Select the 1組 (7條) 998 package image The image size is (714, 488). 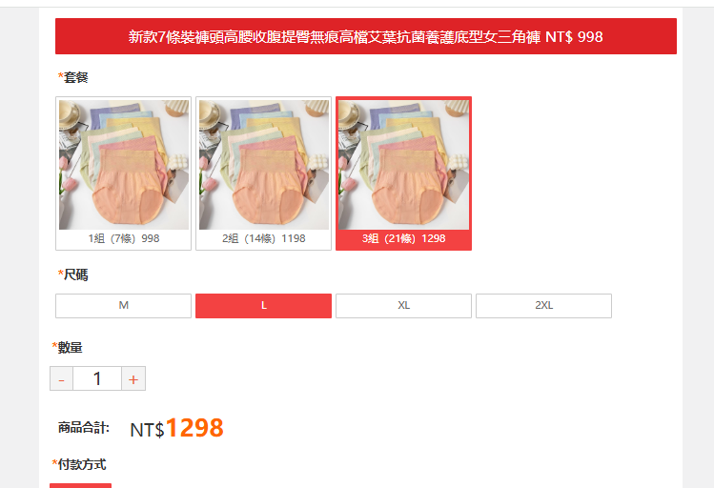(124, 165)
